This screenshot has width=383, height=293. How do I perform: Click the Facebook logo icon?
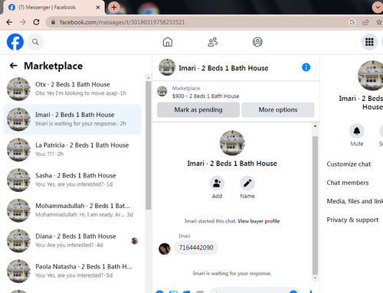15,42
